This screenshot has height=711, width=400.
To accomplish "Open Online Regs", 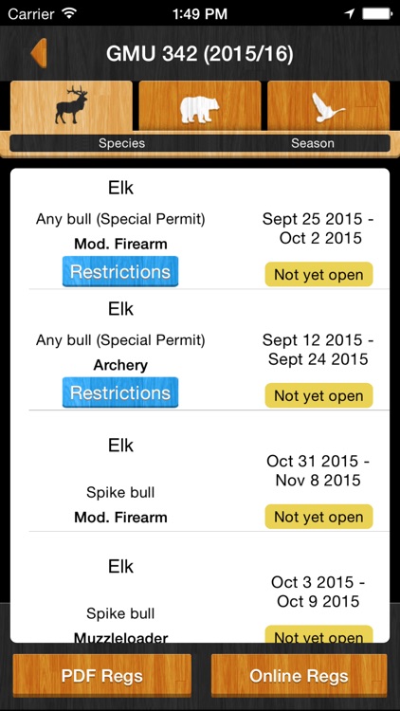I will coord(299,676).
